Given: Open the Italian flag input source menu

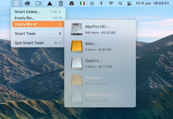Looking at the screenshot, I should tap(82, 3).
